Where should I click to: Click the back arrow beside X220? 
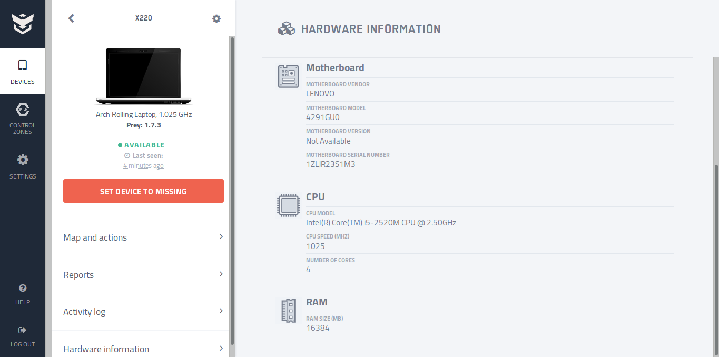pos(71,18)
